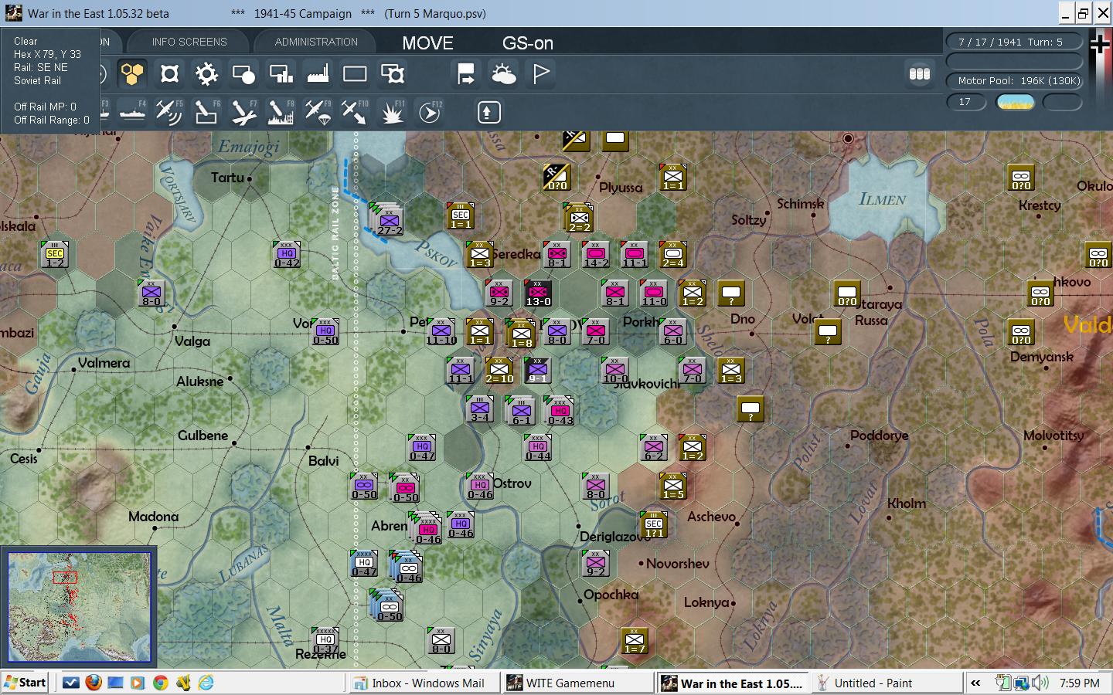Click the Demyansk town label

(x=1041, y=357)
